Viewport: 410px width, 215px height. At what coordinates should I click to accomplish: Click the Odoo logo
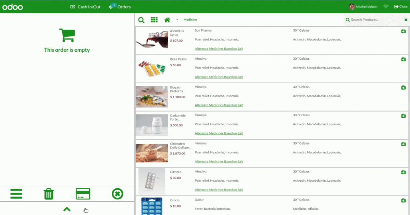coord(12,7)
